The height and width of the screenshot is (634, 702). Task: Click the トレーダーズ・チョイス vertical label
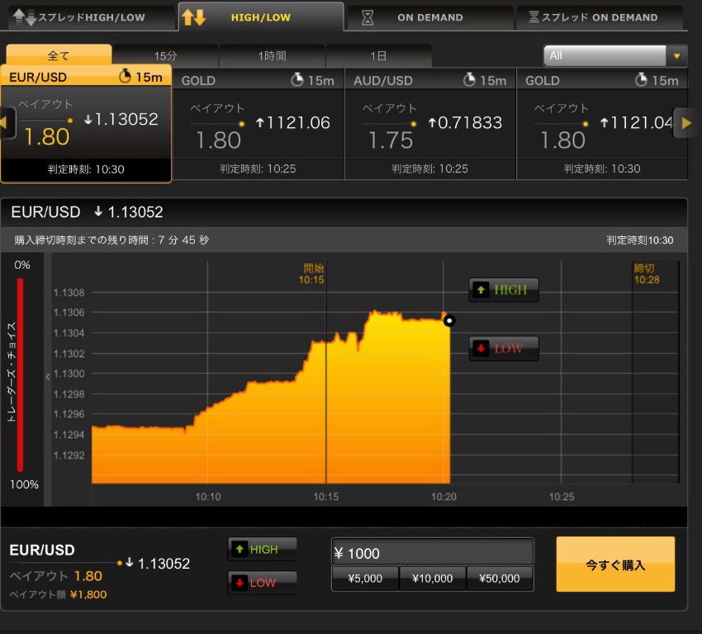click(x=12, y=372)
